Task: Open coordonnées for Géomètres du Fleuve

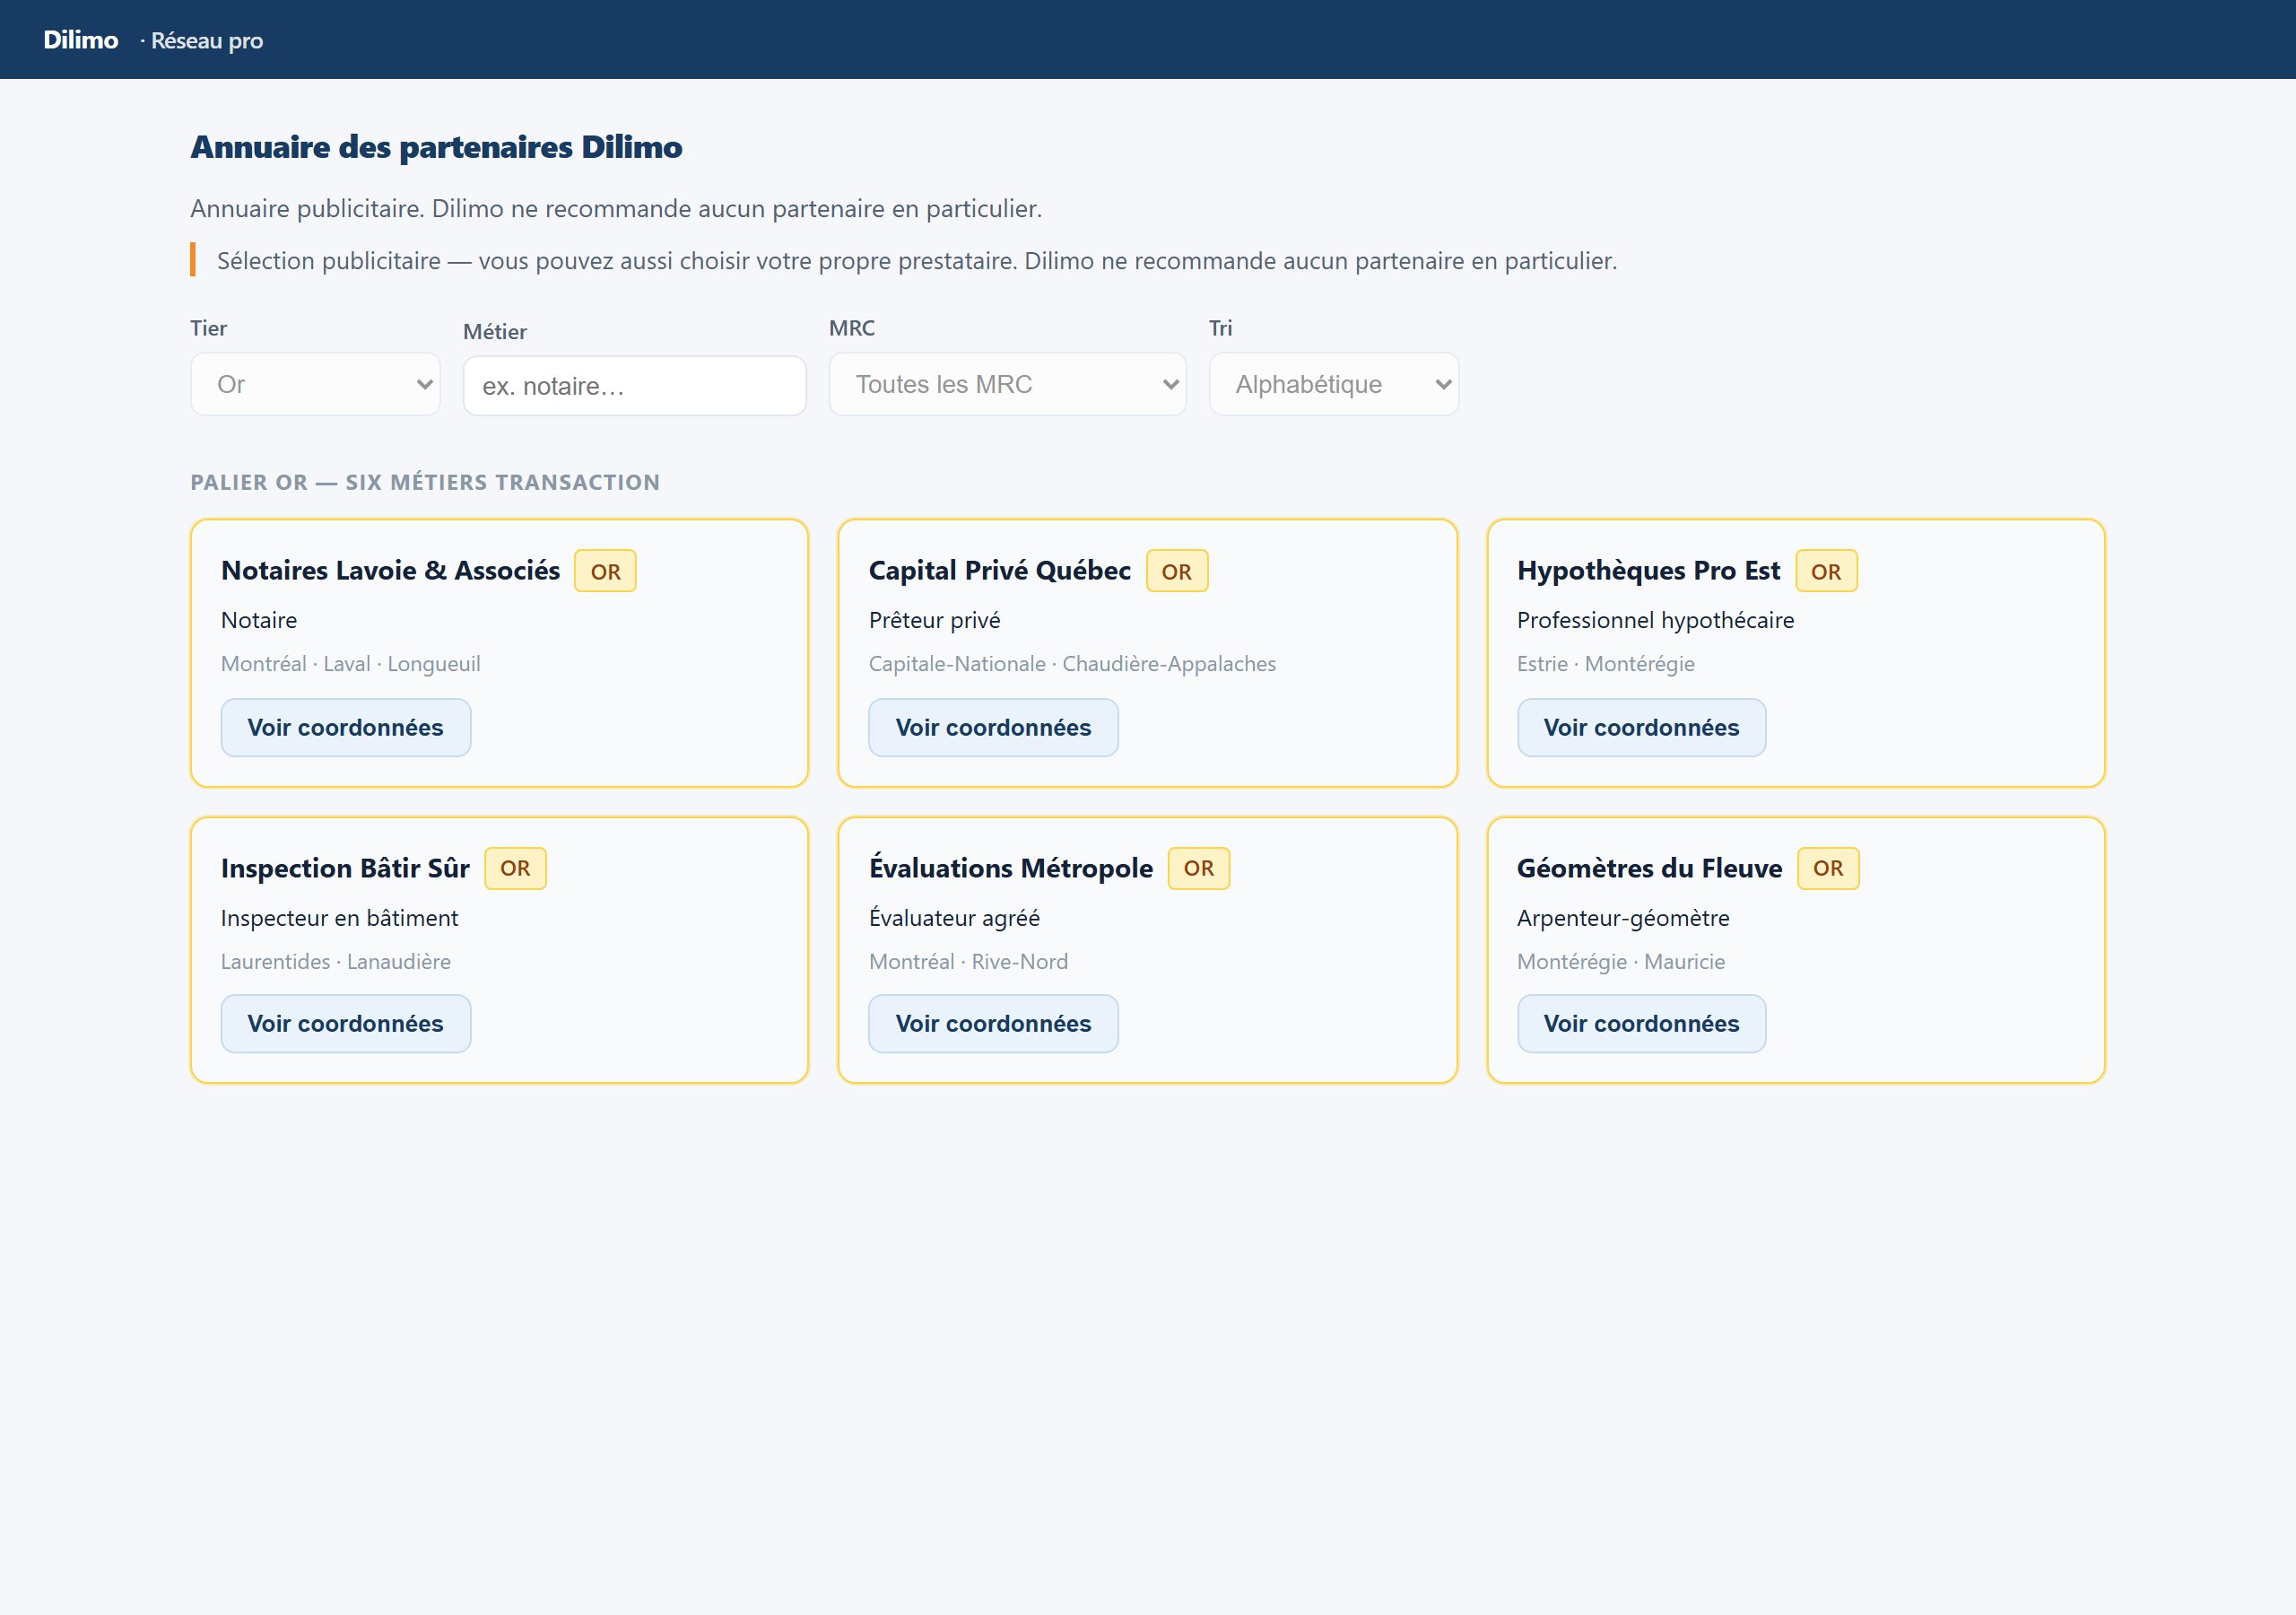Action: (x=1641, y=1024)
